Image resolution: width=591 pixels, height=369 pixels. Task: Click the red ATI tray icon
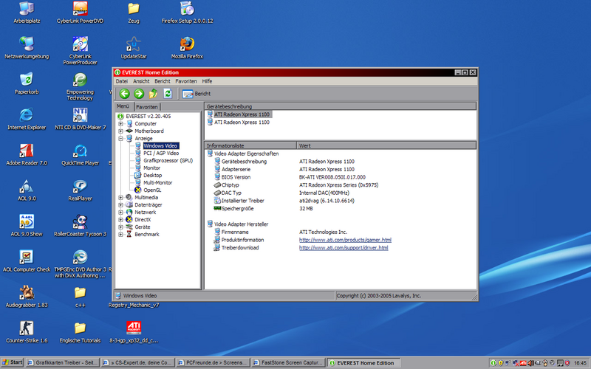click(523, 363)
